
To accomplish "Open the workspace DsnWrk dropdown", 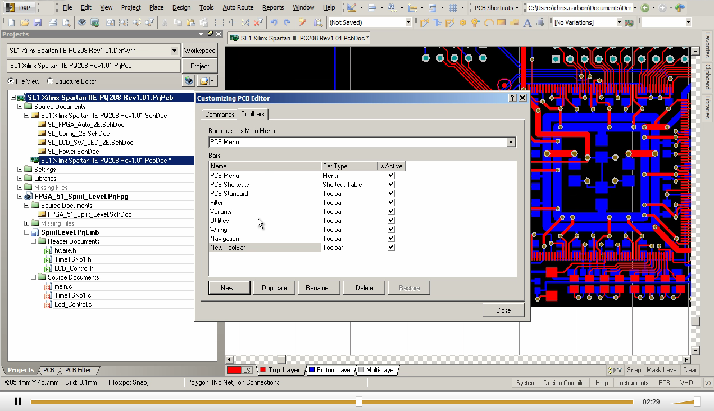I will point(174,51).
